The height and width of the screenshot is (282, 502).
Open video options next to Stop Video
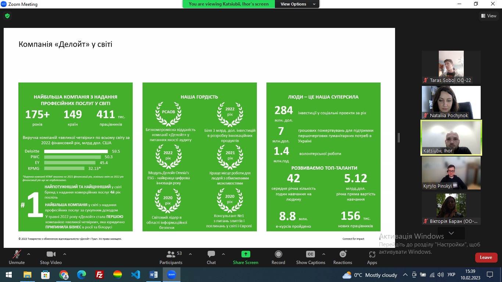click(65, 254)
